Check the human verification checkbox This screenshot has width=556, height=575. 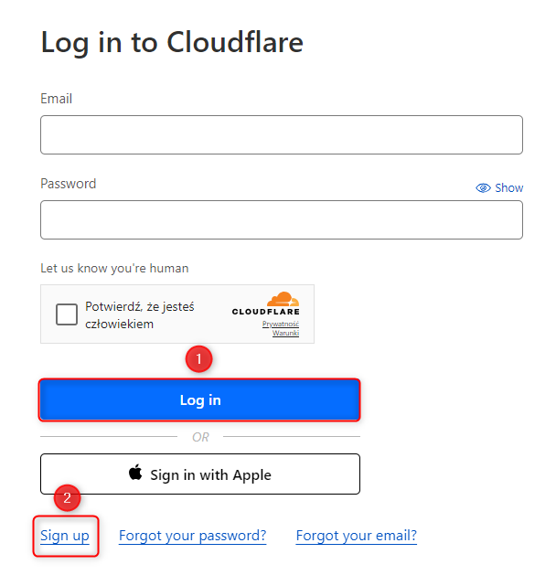(67, 314)
